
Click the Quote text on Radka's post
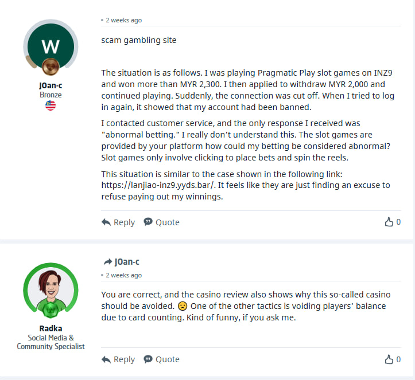coord(168,359)
